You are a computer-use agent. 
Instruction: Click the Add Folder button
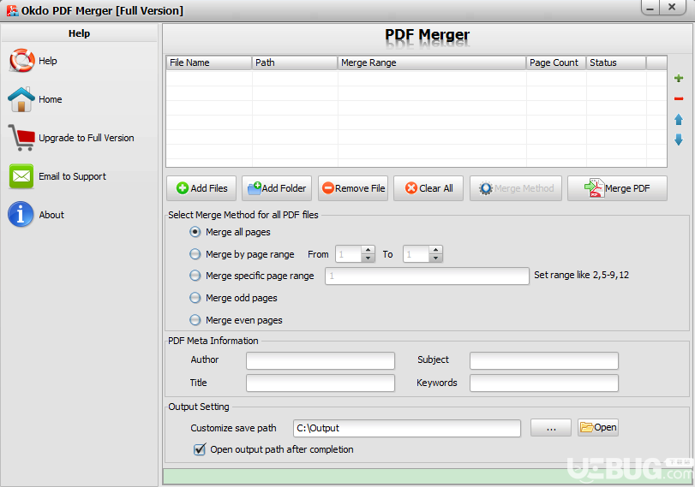[277, 188]
